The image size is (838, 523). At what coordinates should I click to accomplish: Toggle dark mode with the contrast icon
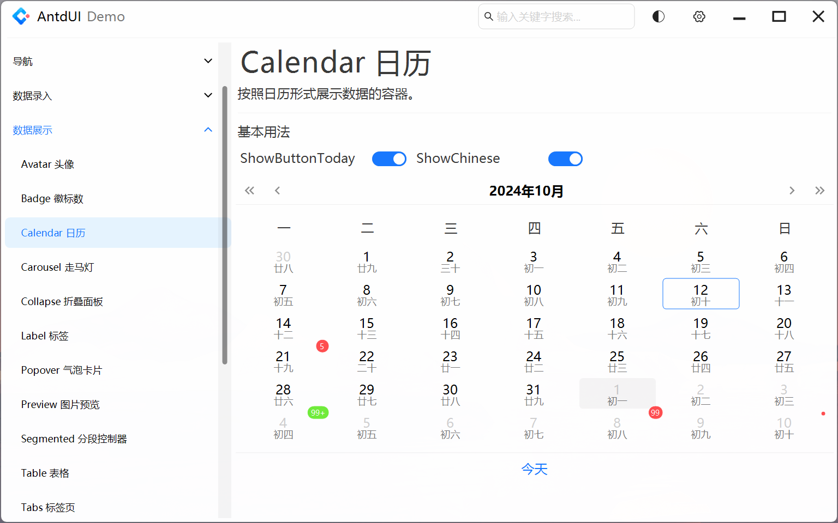coord(658,16)
